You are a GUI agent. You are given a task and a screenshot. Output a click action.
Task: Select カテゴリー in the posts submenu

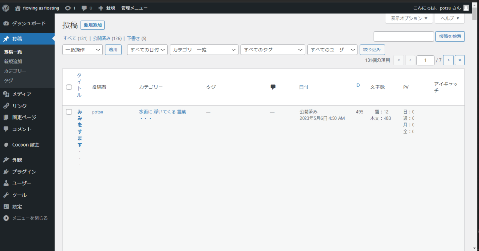[15, 71]
